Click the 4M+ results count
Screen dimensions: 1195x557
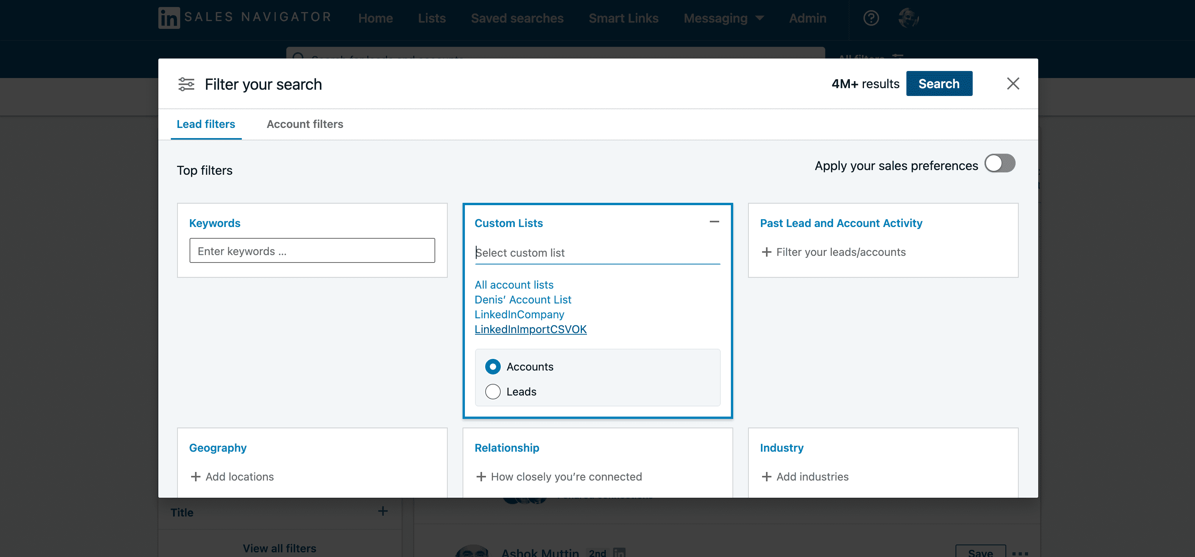click(865, 83)
